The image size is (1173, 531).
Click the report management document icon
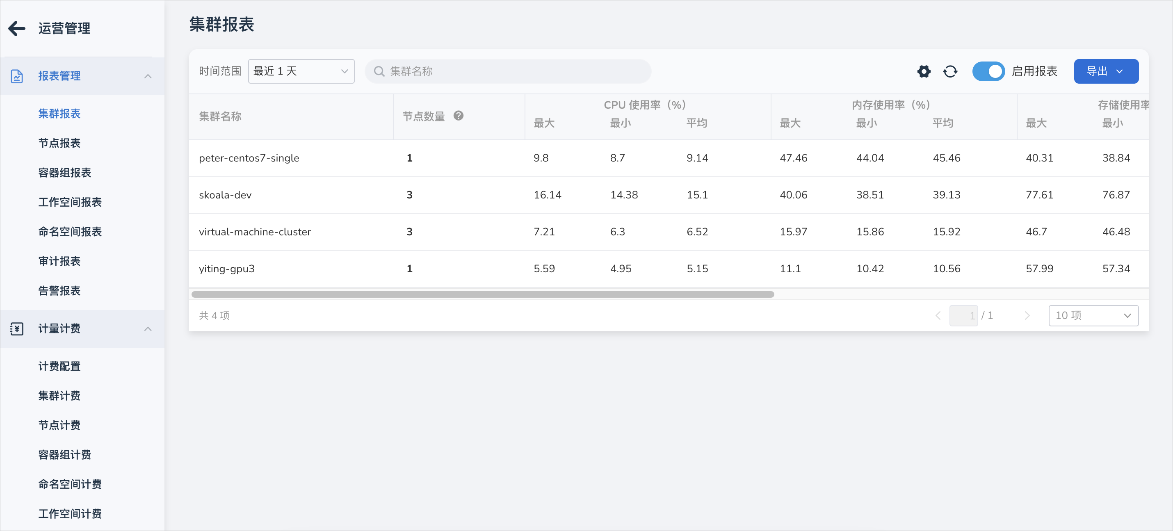click(17, 76)
